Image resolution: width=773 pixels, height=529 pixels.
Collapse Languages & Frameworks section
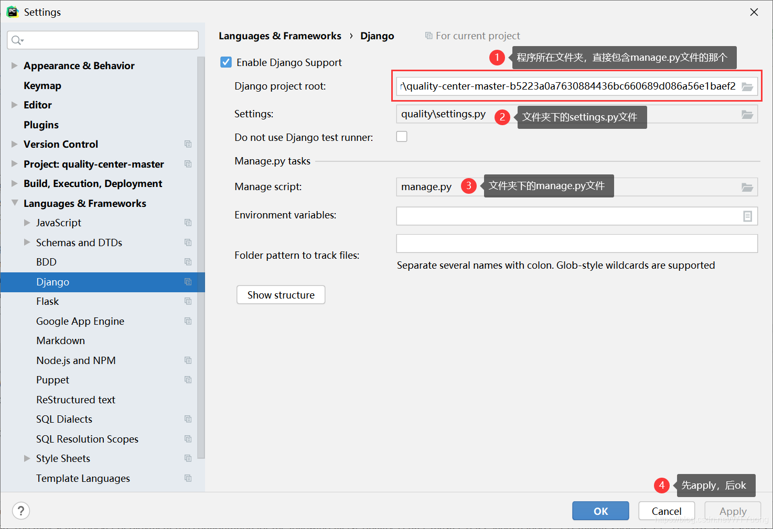[x=14, y=203]
